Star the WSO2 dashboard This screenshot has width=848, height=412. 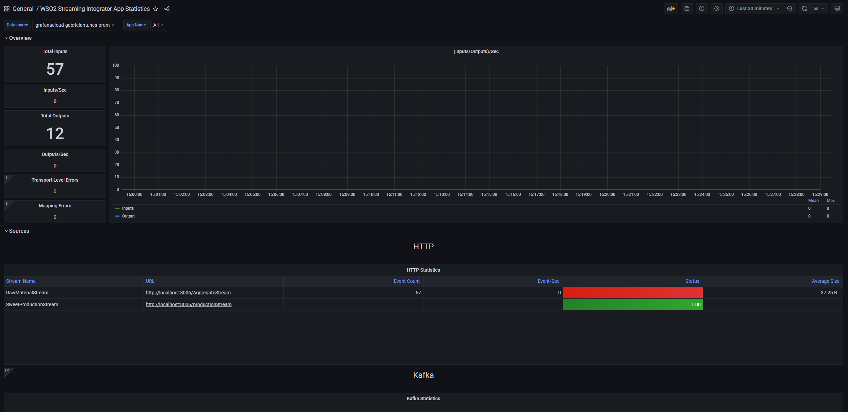[x=155, y=9]
